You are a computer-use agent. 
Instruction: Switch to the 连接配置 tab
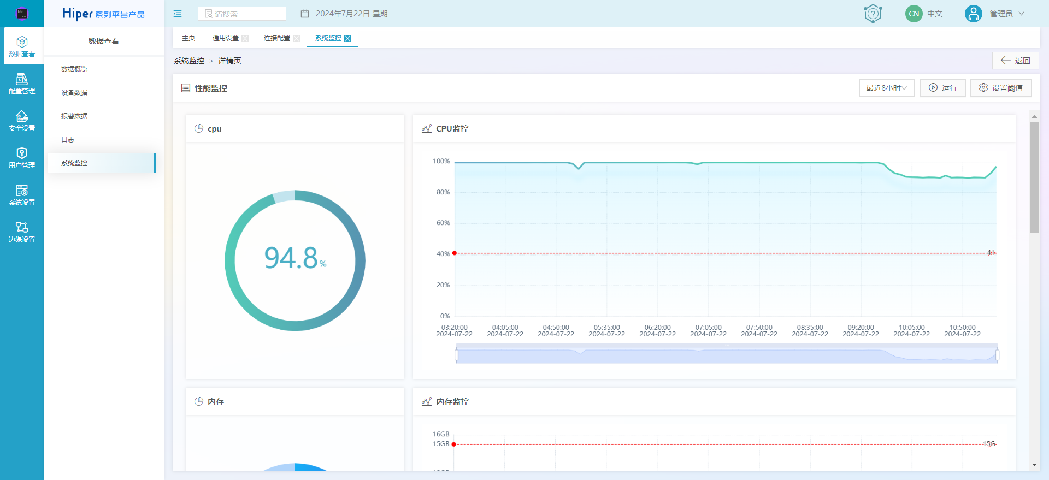(277, 38)
